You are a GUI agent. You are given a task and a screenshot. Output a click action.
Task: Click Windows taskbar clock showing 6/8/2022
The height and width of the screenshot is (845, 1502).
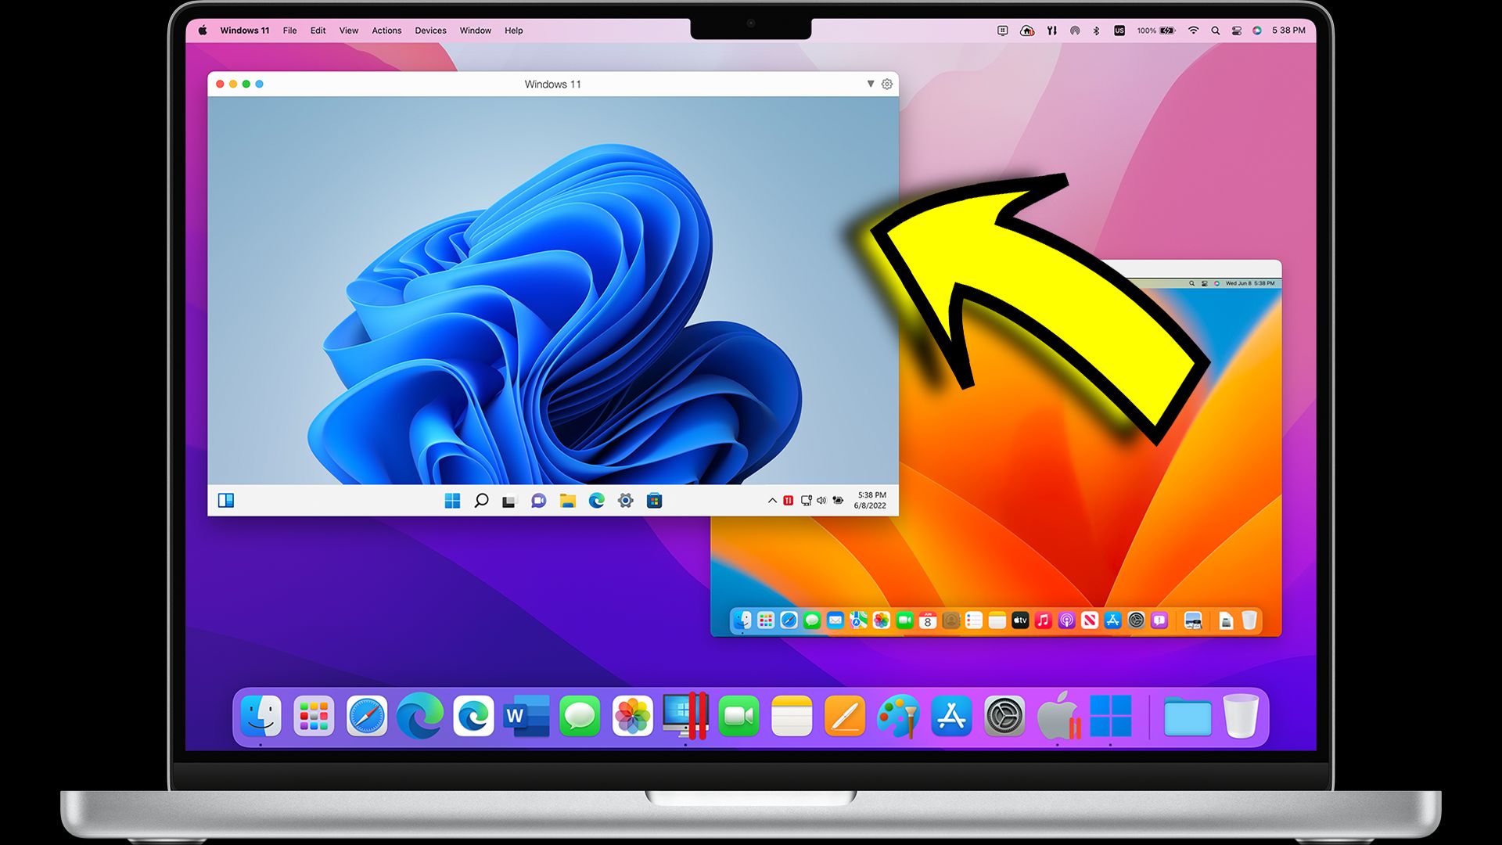click(x=871, y=501)
